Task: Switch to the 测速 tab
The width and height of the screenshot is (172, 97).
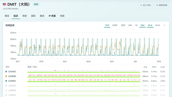Action: coord(24,16)
